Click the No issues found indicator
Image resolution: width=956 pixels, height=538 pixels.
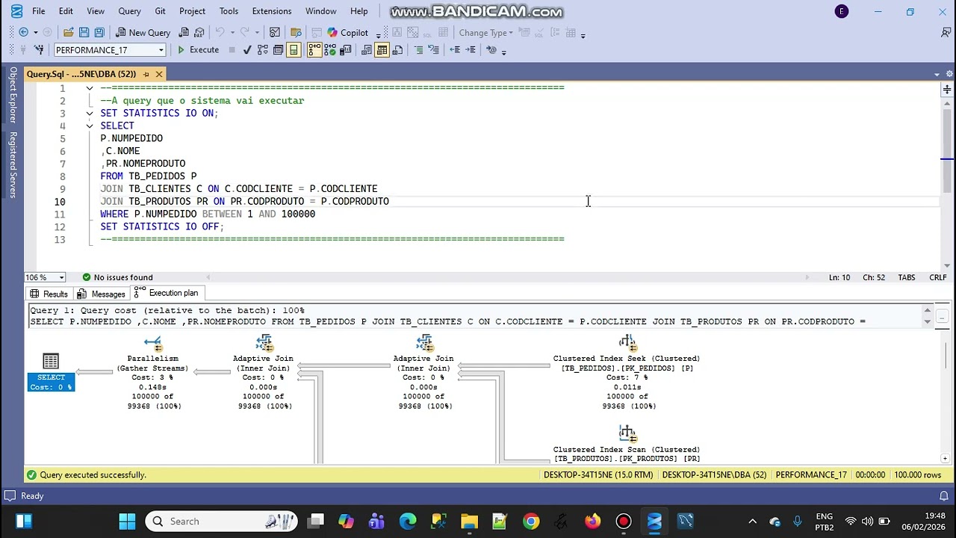117,277
